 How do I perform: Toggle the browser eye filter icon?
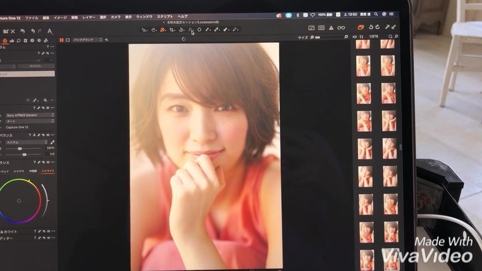355,37
